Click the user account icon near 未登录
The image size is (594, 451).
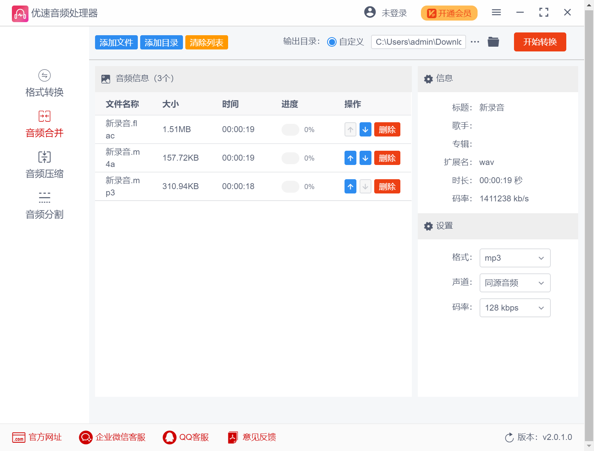[370, 12]
